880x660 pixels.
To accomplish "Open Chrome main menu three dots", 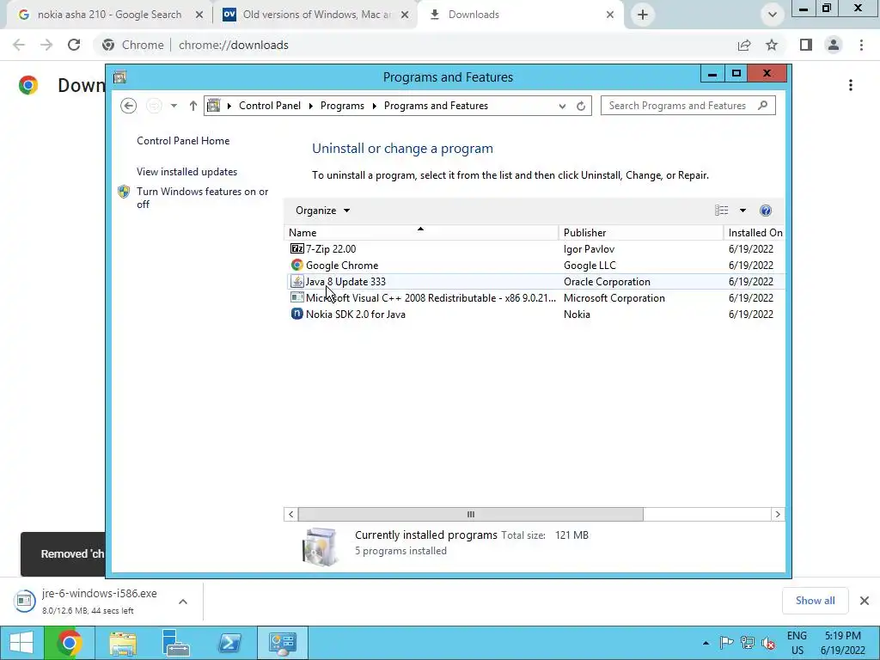I will coord(861,45).
